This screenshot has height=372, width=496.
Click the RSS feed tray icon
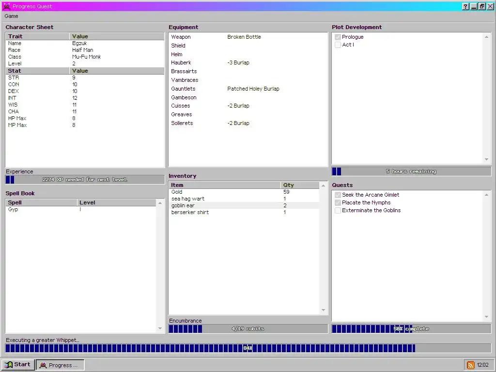pos(471,365)
